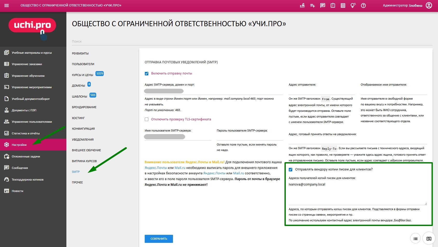Screen dimensions: 438x247
Task: Open the help question mark icon
Action: tap(363, 5)
